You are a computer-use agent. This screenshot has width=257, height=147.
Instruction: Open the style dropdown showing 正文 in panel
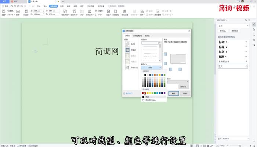tap(233, 26)
